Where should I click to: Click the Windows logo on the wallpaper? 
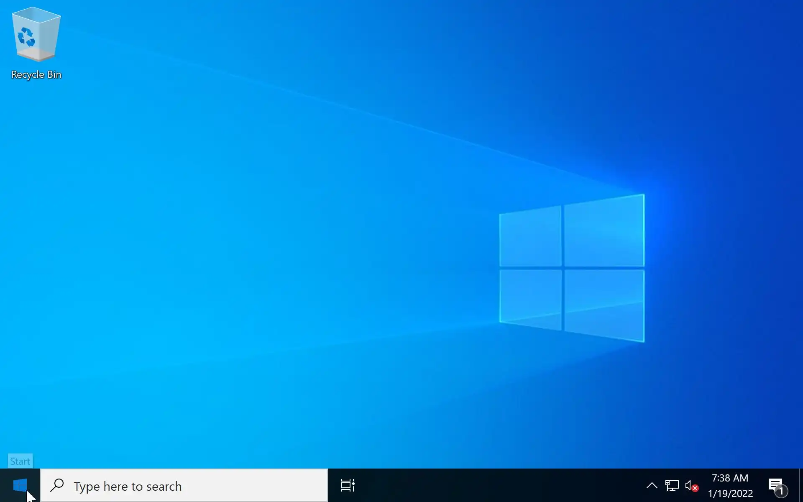coord(572,268)
